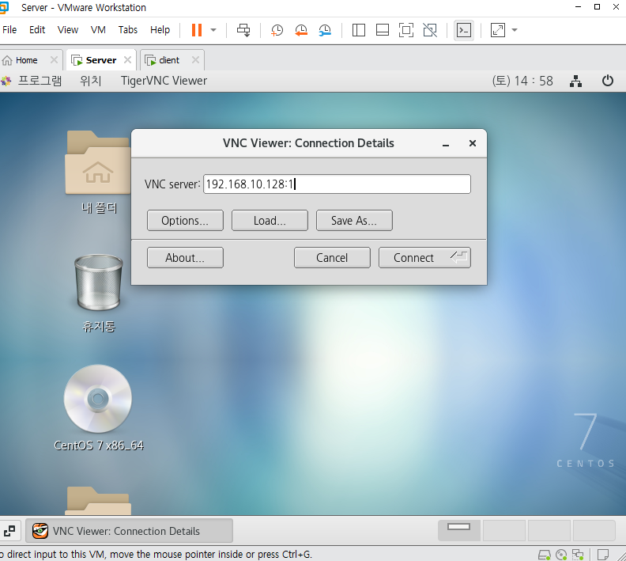Switch to the Home tab
The width and height of the screenshot is (626, 561).
(x=26, y=60)
